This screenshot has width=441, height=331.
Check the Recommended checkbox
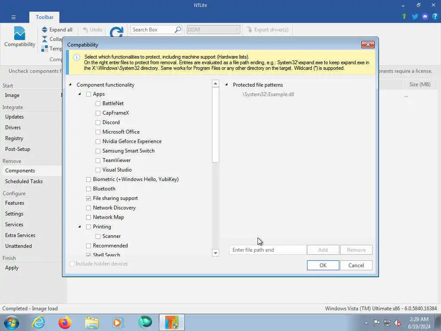coord(88,246)
